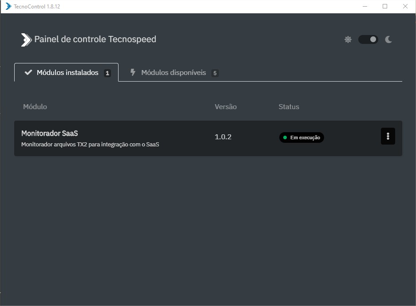
Task: Click the green running status dot
Action: [x=285, y=137]
